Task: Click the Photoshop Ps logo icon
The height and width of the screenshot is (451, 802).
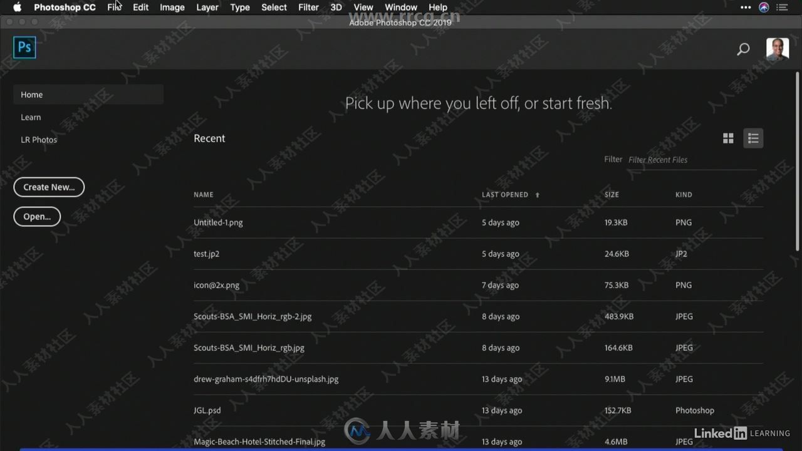Action: [x=24, y=48]
